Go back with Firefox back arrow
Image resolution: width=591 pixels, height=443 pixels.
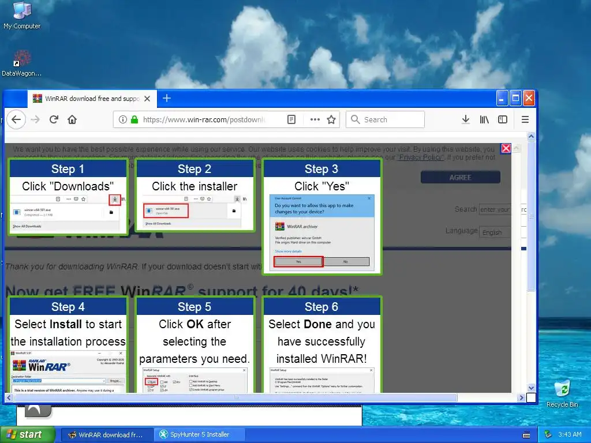(16, 120)
